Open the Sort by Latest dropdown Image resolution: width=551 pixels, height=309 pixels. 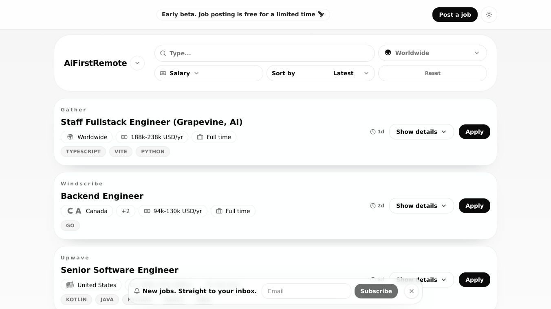pyautogui.click(x=320, y=73)
